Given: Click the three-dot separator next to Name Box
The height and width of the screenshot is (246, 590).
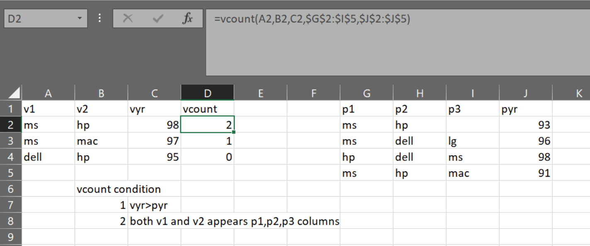Looking at the screenshot, I should tap(100, 18).
